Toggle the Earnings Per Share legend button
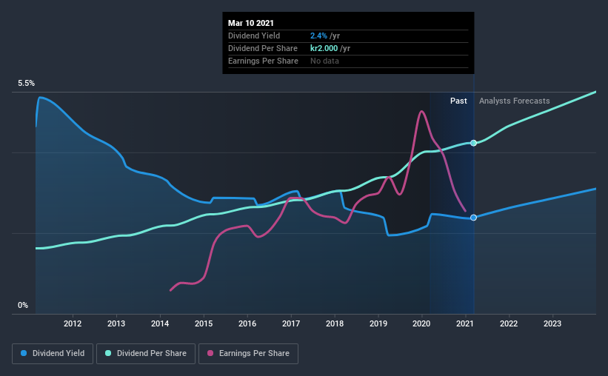The image size is (608, 376). 249,354
